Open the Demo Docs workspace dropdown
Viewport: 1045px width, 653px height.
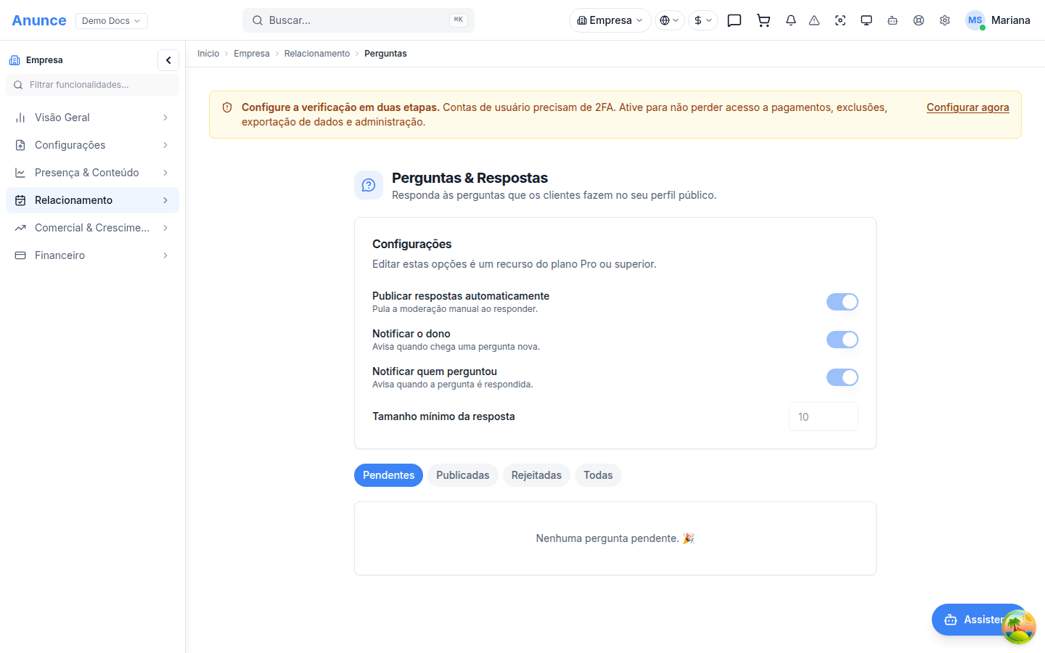[112, 20]
